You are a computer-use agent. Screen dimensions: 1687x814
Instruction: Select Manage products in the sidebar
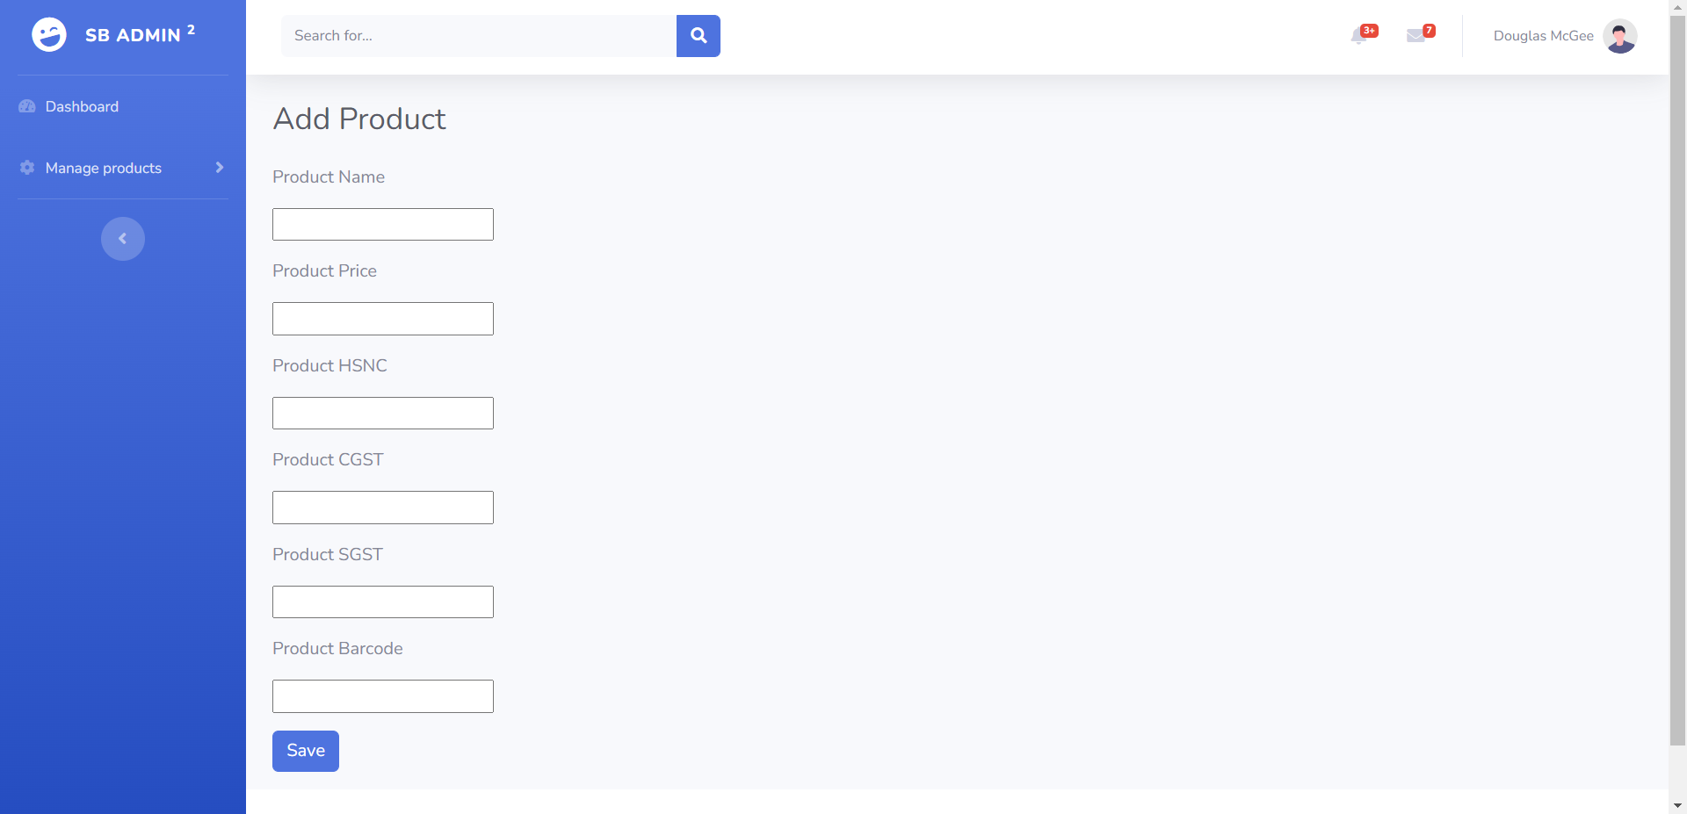point(103,168)
